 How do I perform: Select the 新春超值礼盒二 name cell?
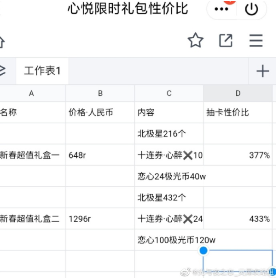(x=31, y=219)
